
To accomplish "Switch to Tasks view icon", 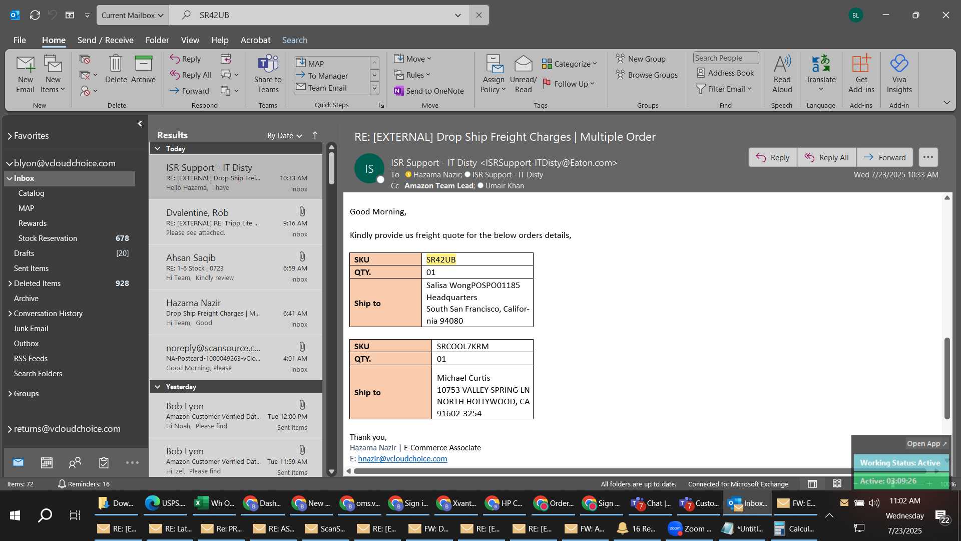I will pyautogui.click(x=104, y=462).
